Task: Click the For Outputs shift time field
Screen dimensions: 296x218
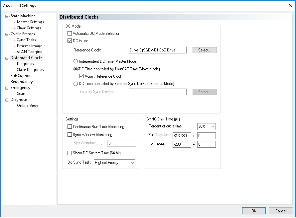Action: [x=182, y=135]
